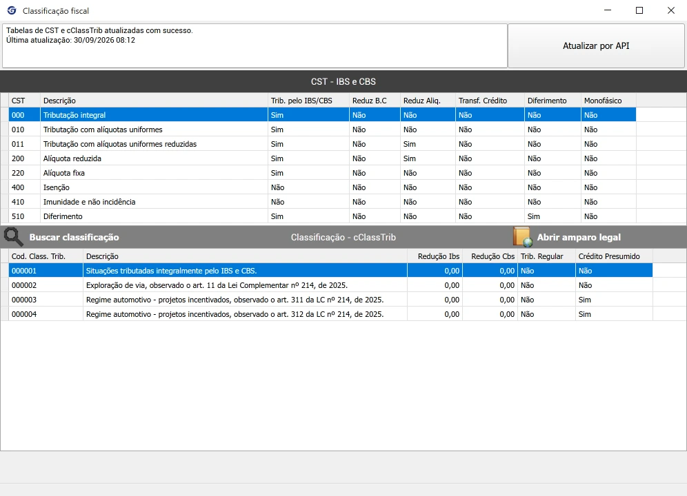
Task: Open Abrir amparo legal link
Action: 579,237
